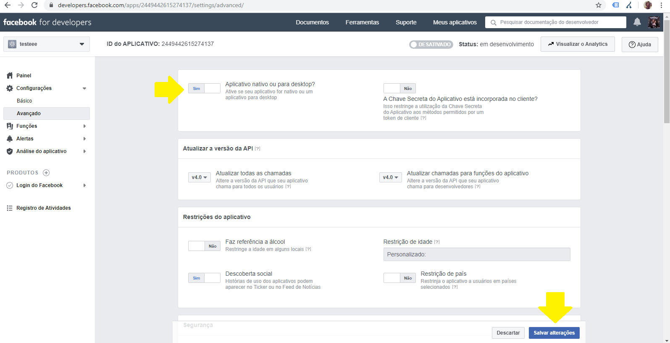Click the site padlock icon
Viewport: 670px width, 343px height.
click(x=51, y=5)
